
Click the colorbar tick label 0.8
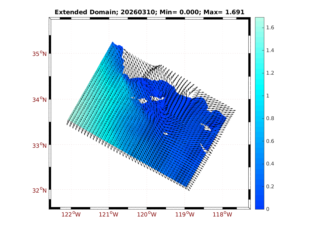(271, 118)
